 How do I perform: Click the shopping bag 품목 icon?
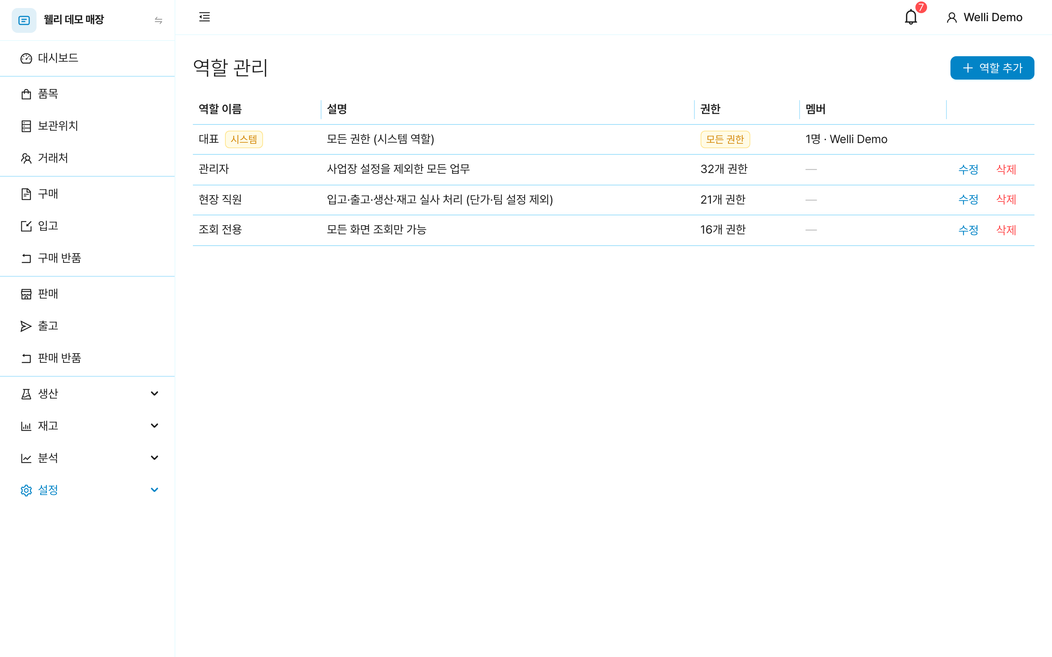26,94
